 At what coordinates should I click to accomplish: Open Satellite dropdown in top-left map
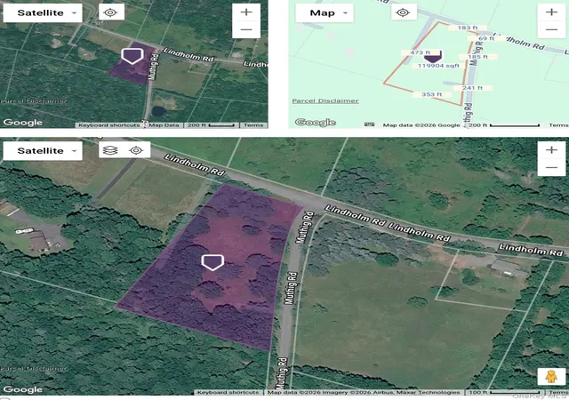43,12
